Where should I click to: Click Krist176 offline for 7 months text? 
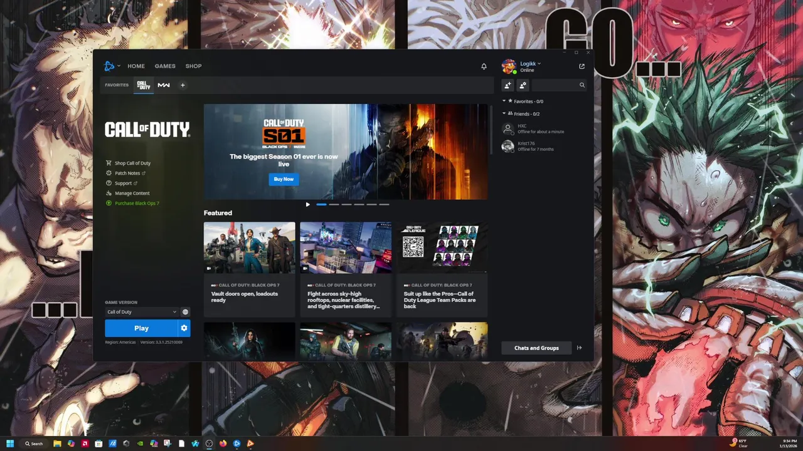point(536,149)
